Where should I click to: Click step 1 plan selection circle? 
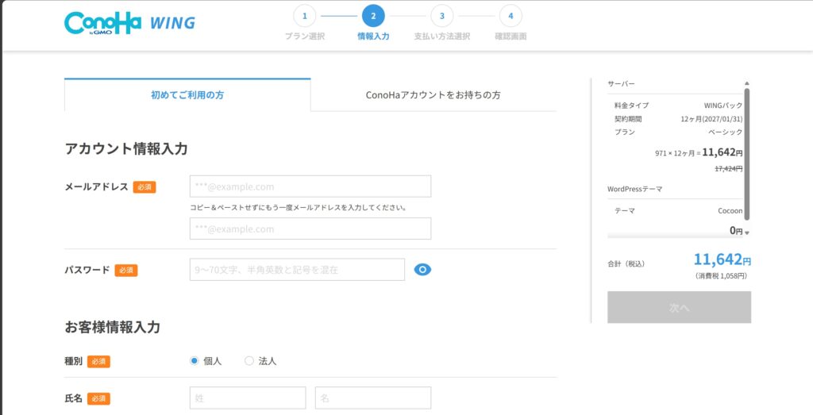(x=304, y=16)
